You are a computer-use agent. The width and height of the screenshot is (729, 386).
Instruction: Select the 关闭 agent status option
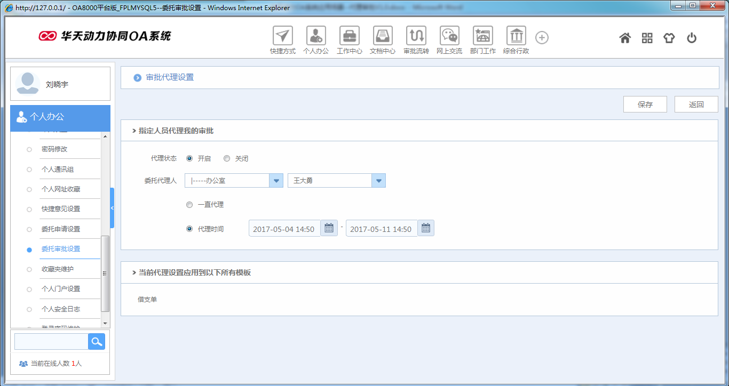coord(227,158)
